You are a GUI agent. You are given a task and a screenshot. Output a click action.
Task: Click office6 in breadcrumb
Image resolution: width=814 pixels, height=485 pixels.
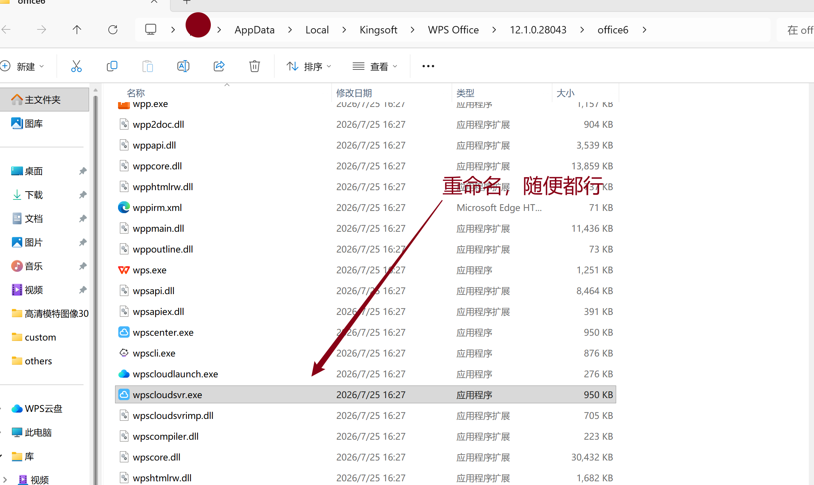[613, 30]
